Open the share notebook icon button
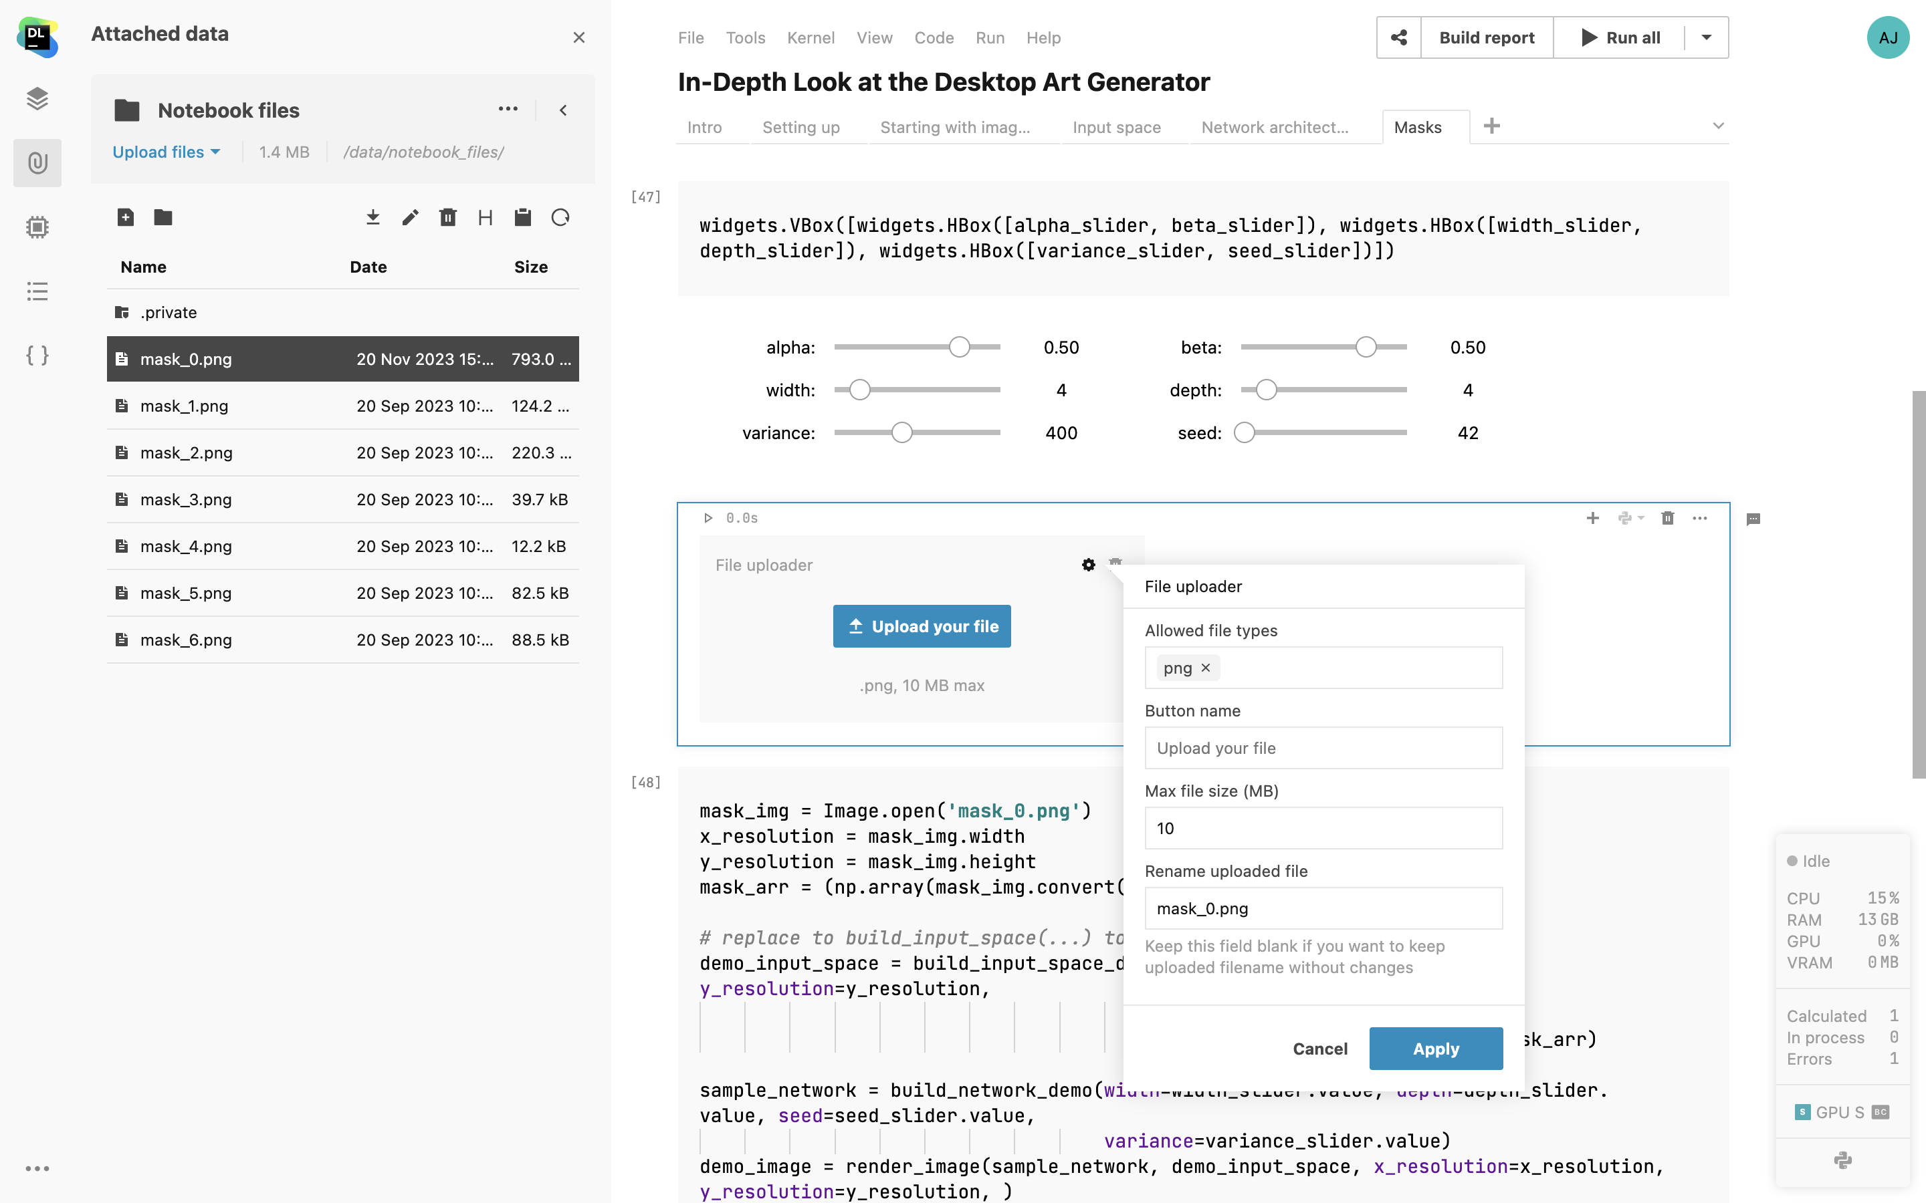Image resolution: width=1926 pixels, height=1203 pixels. coord(1398,37)
